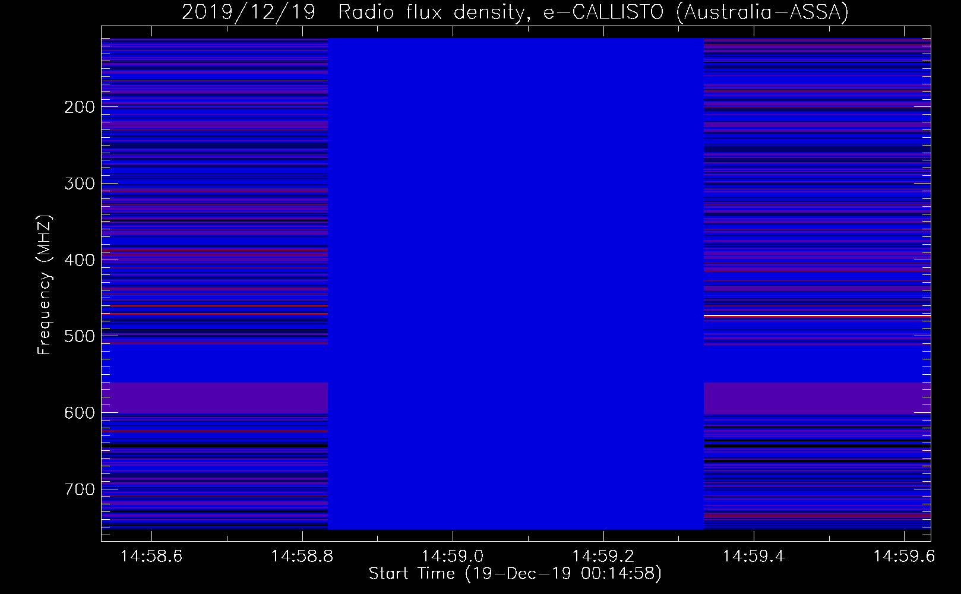Click the 14:59.6 time tick label

[904, 556]
